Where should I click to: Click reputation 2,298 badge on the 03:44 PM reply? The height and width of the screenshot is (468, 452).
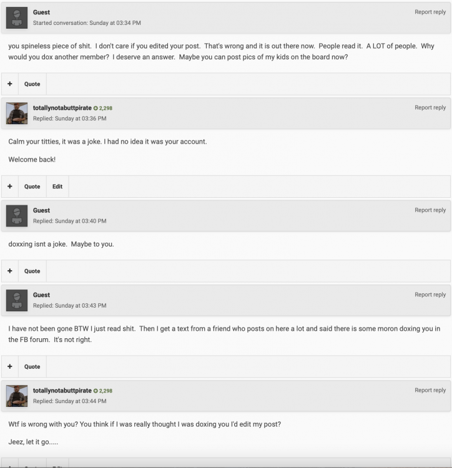pyautogui.click(x=103, y=391)
